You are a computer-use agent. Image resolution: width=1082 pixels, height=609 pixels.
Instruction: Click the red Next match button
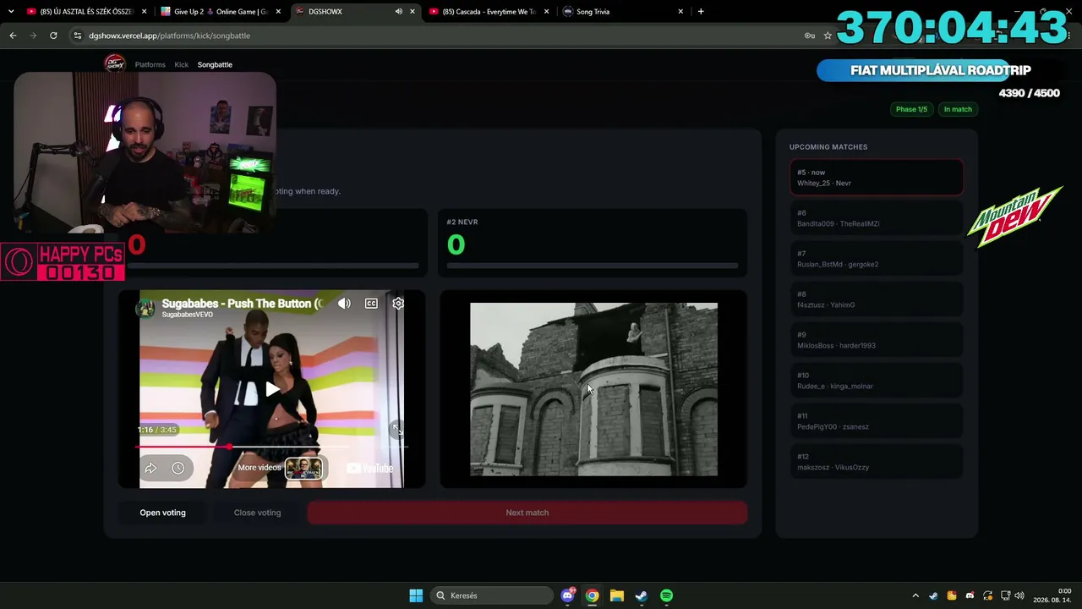527,513
